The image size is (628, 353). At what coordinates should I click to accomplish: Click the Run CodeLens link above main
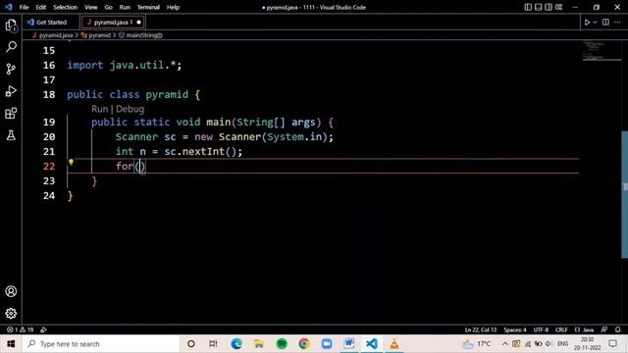[100, 109]
